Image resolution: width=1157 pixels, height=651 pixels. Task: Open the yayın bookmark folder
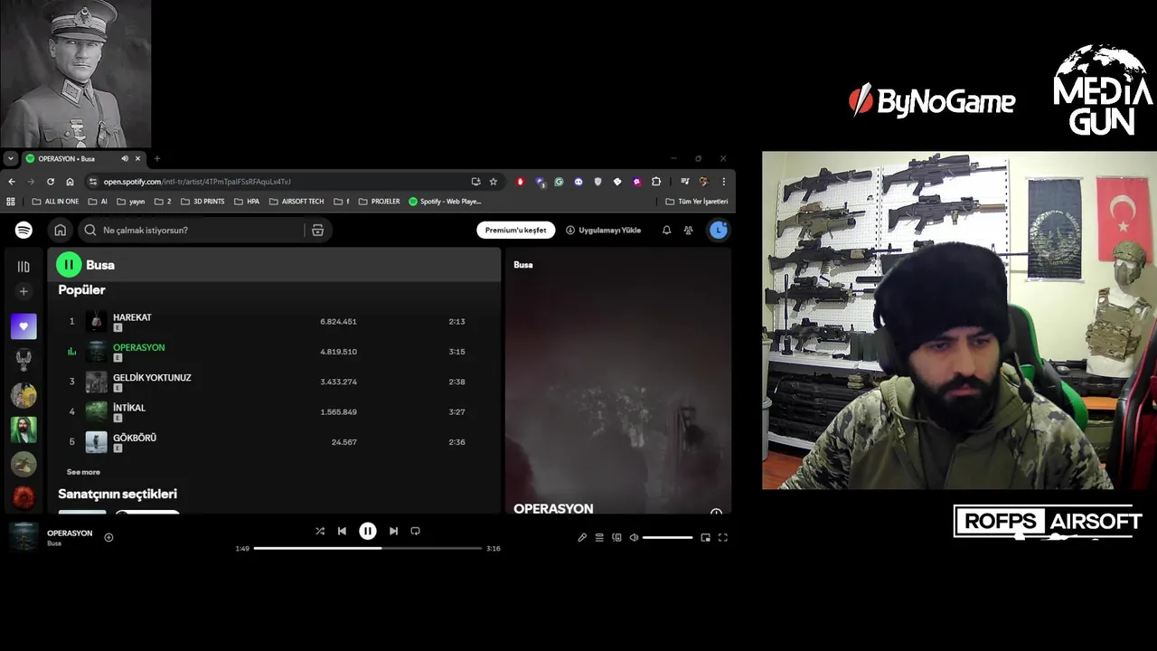(131, 202)
